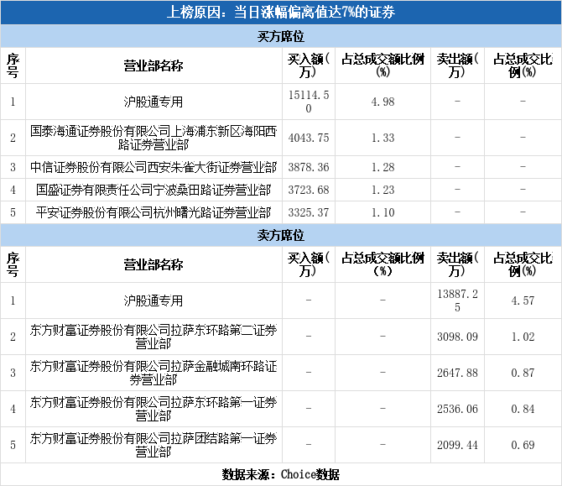Select 国泰海通证券上海浦东新区海阳西路证券营业部 row
The width and height of the screenshot is (562, 486).
[281, 138]
